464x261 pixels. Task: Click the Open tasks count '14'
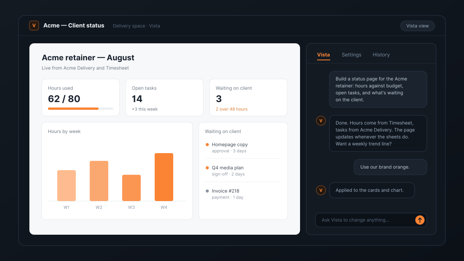click(x=137, y=99)
